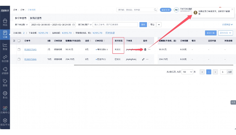The width and height of the screenshot is (236, 135).
Task: Click the T47726 account name
Action: pos(186,9)
